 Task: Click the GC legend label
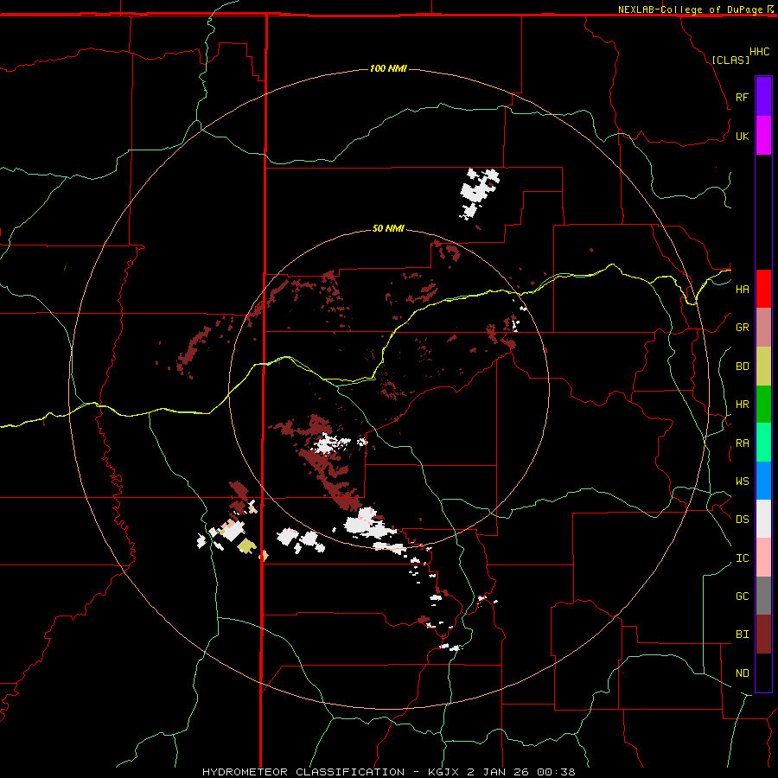tap(742, 596)
